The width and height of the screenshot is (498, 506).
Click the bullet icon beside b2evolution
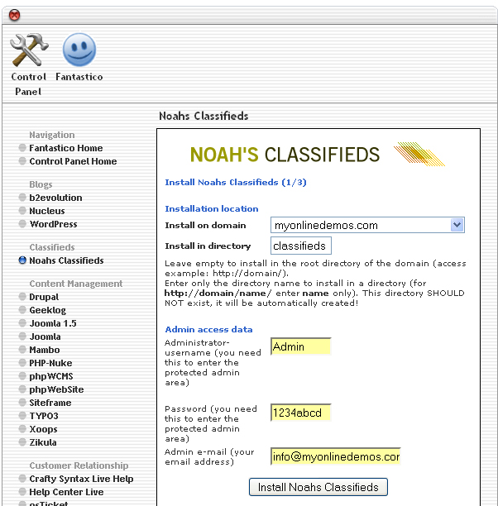pos(22,197)
